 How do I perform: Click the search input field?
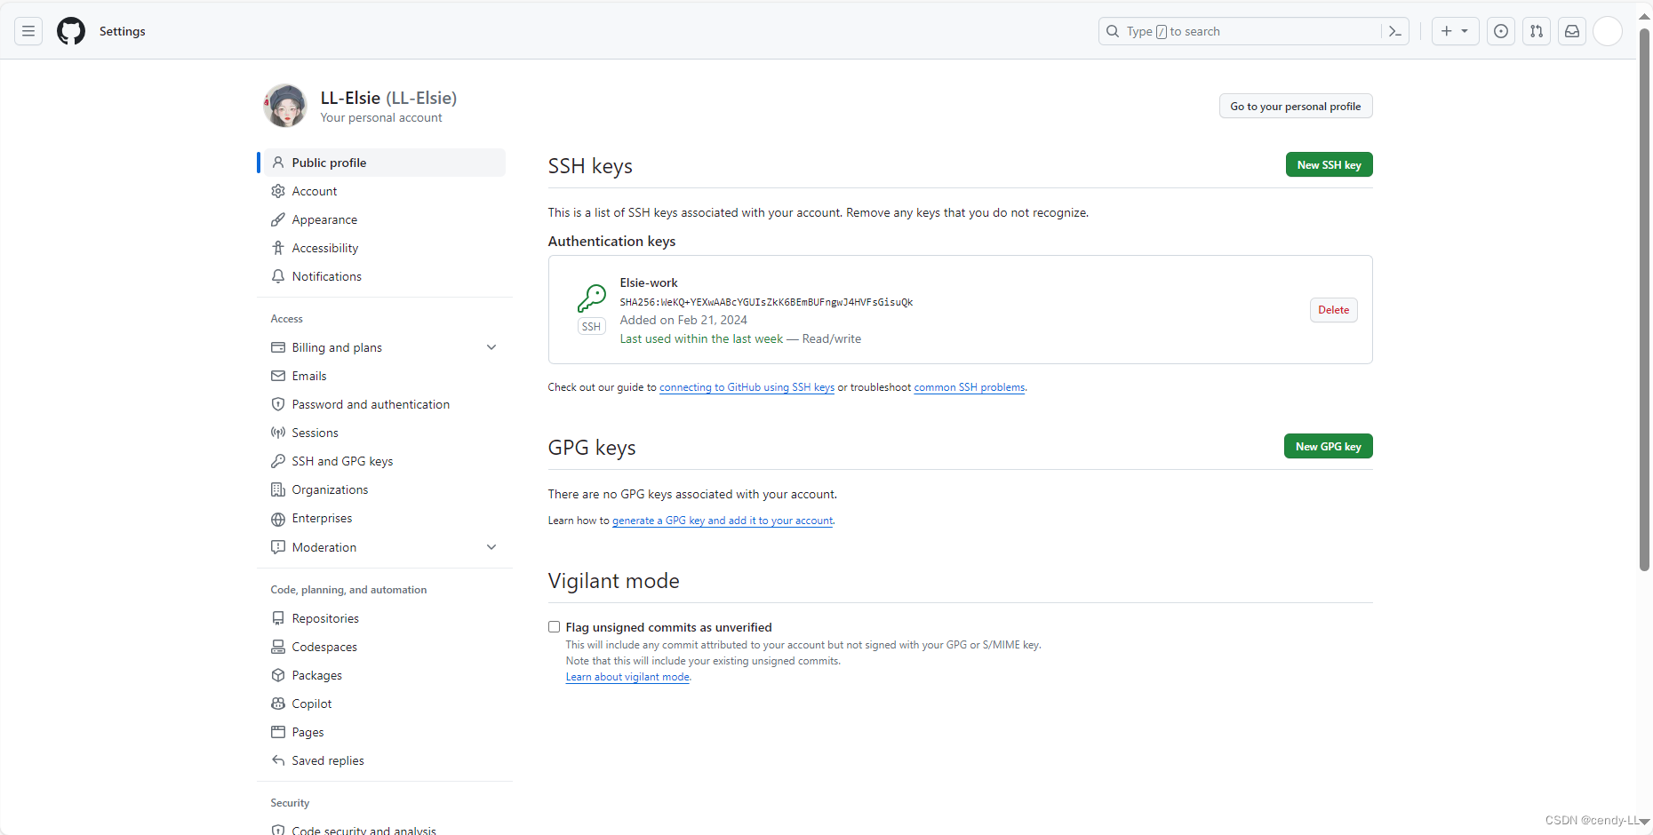(x=1253, y=31)
